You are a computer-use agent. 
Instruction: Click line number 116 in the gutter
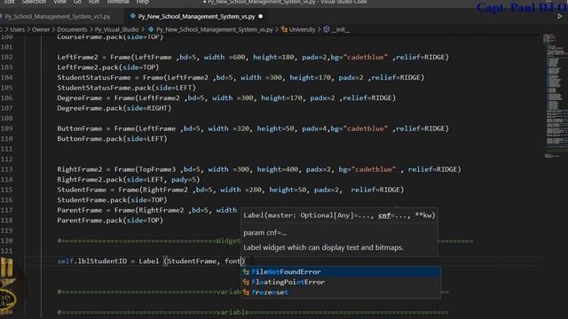point(6,200)
